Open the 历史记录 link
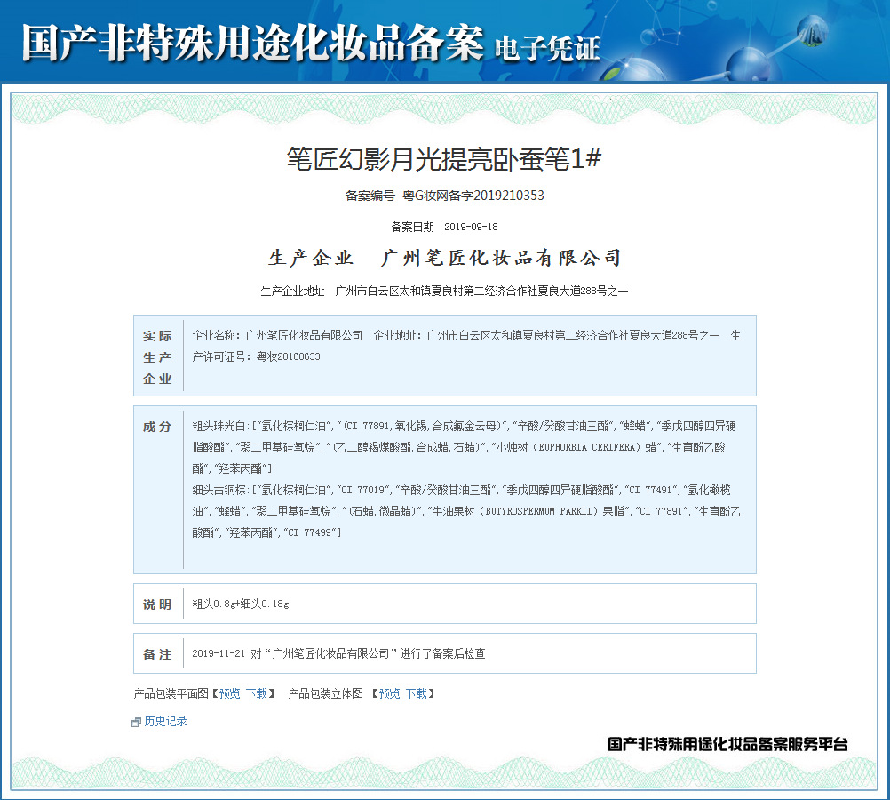 click(165, 721)
